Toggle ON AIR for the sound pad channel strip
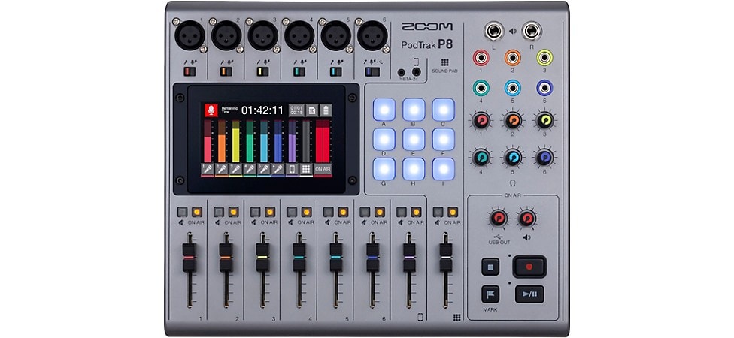Screen dimensions: 734x338 pyautogui.click(x=452, y=212)
